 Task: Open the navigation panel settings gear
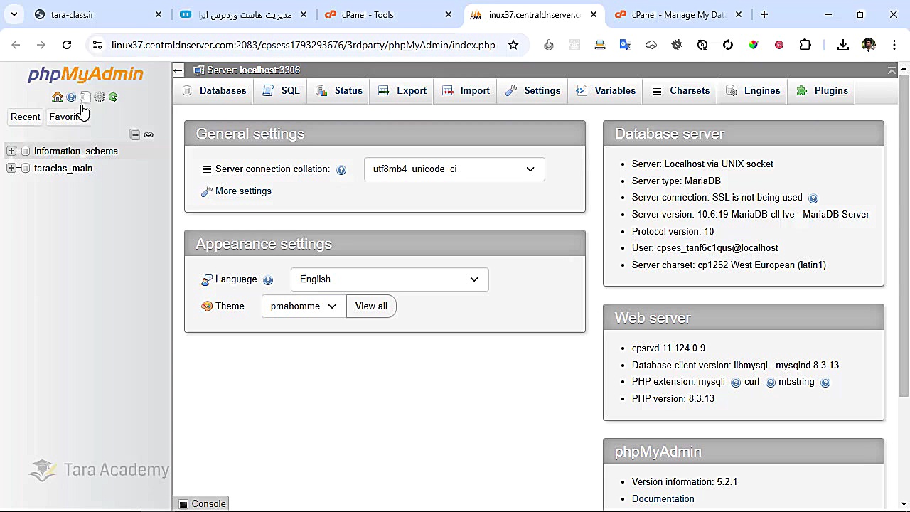coord(100,97)
